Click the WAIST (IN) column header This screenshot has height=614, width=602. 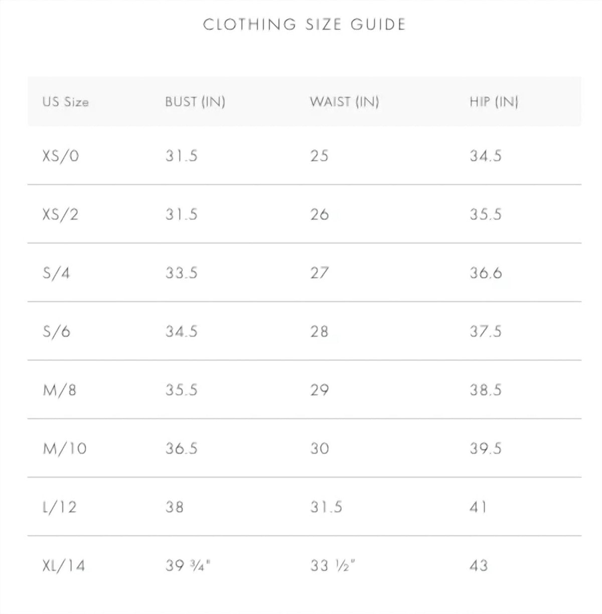coord(344,102)
